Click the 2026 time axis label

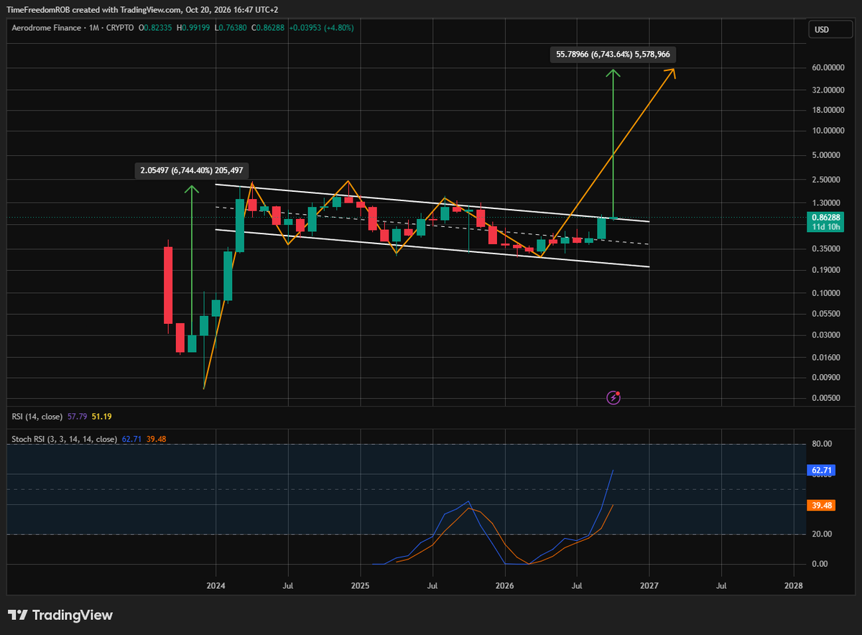coord(505,586)
